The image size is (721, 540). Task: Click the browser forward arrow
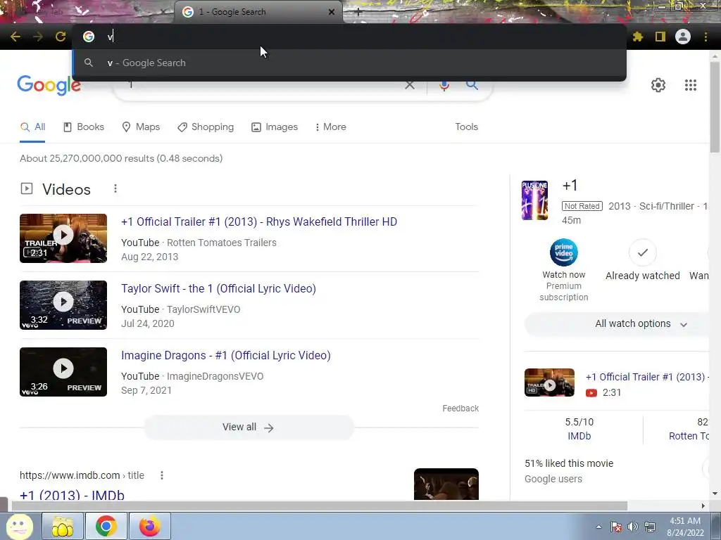(38, 37)
